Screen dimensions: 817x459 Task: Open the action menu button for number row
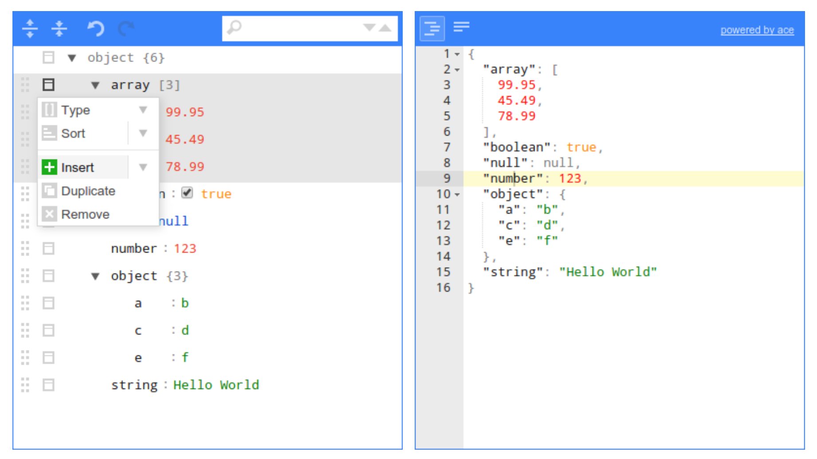coord(48,249)
